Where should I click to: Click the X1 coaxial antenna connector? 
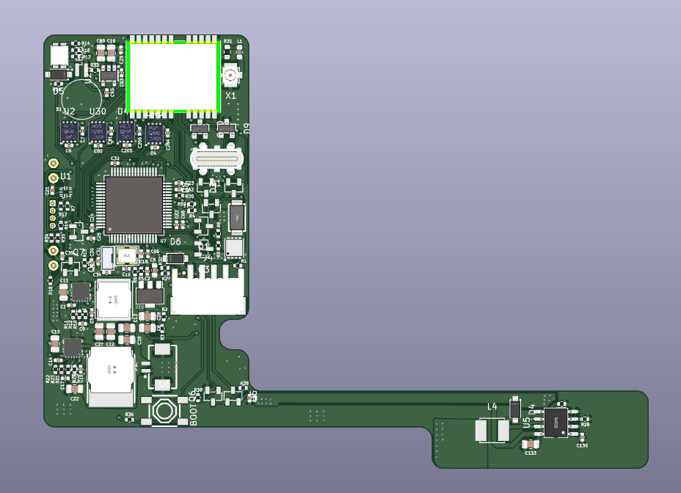point(230,76)
